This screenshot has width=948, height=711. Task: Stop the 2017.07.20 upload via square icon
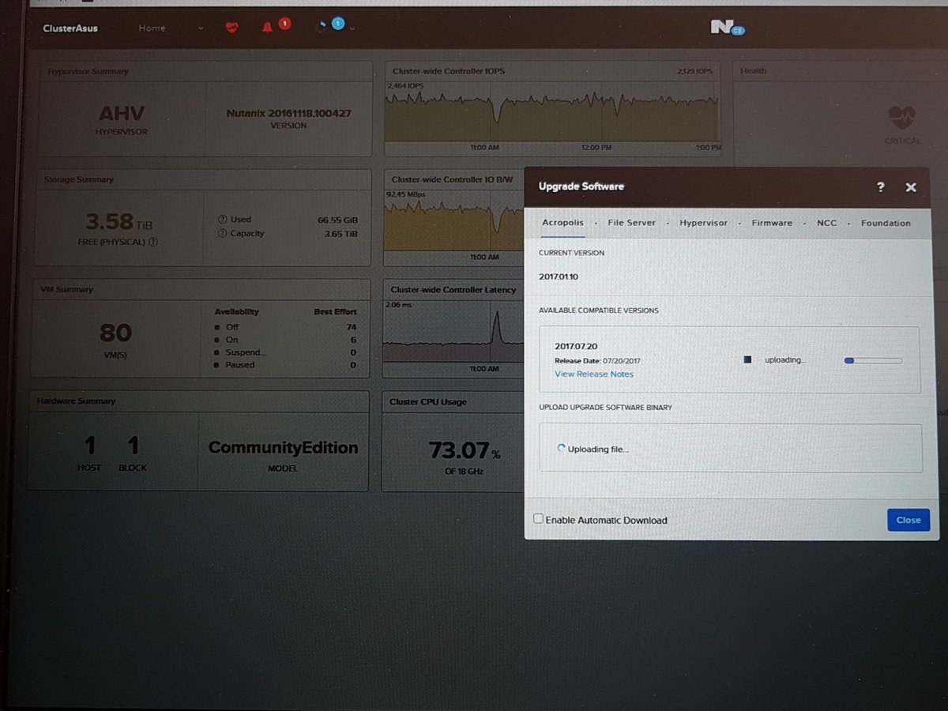pyautogui.click(x=747, y=359)
